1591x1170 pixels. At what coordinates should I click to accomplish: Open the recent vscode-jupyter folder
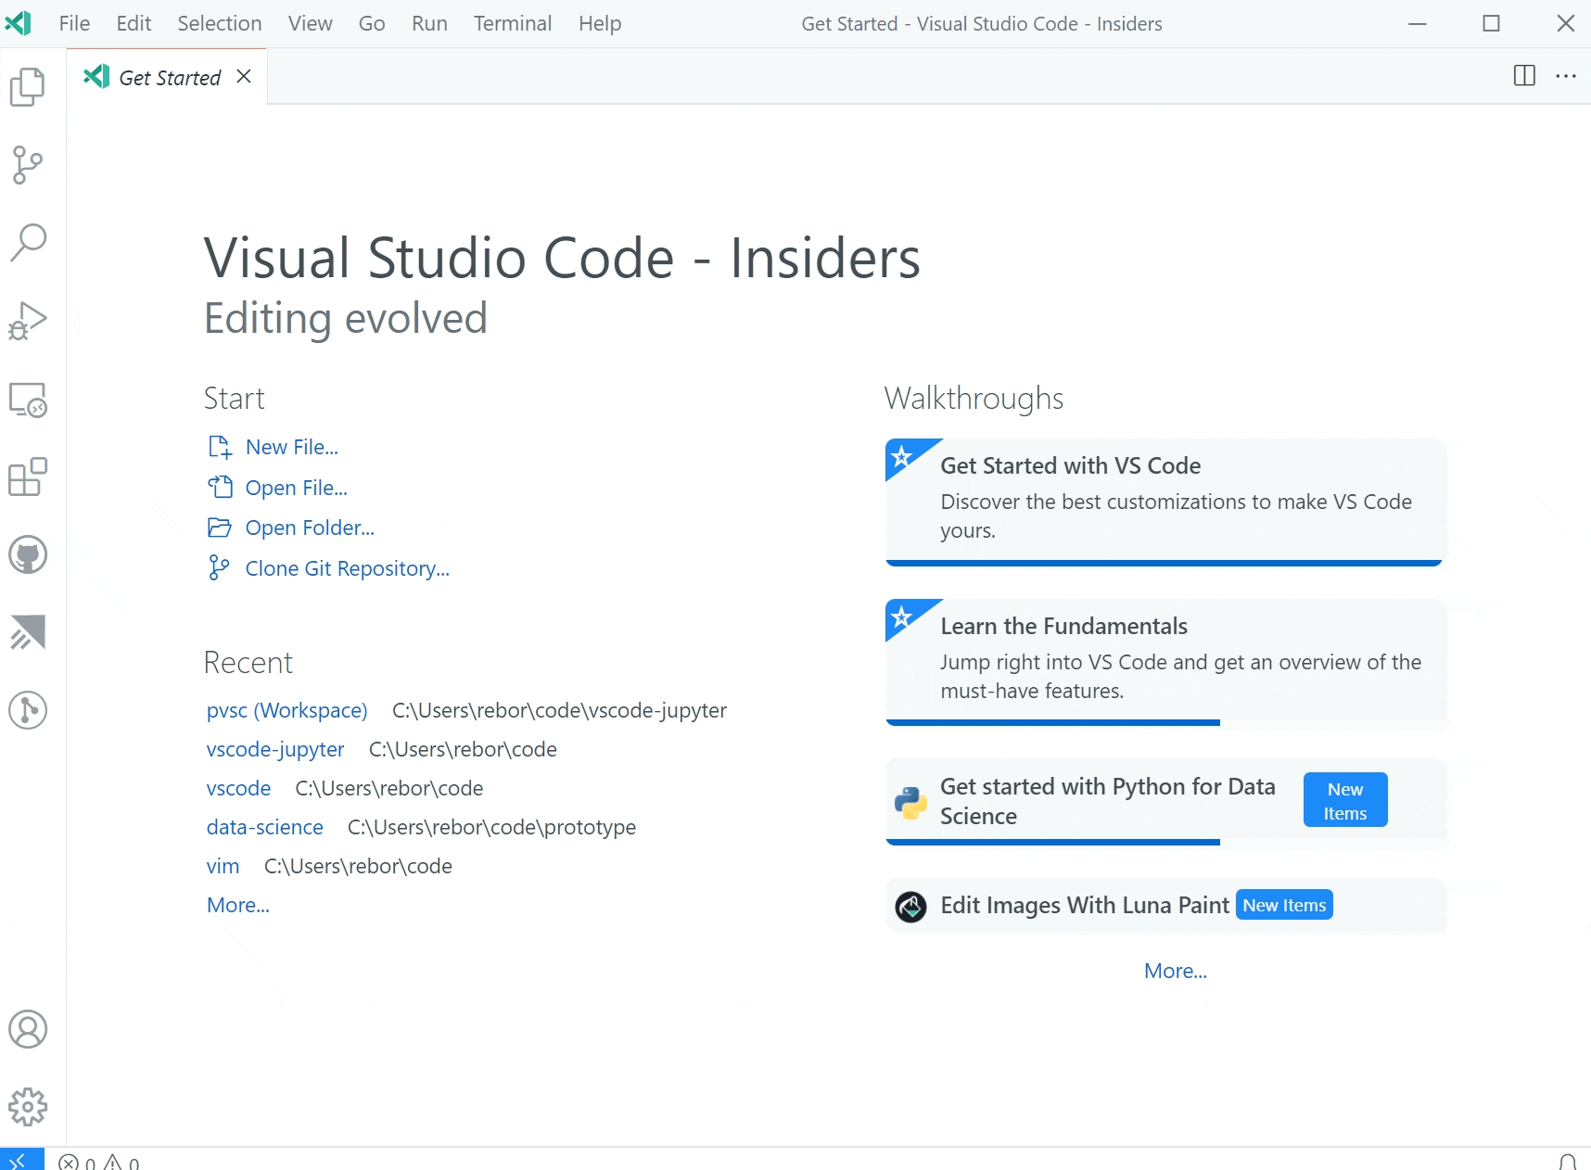[x=275, y=749]
